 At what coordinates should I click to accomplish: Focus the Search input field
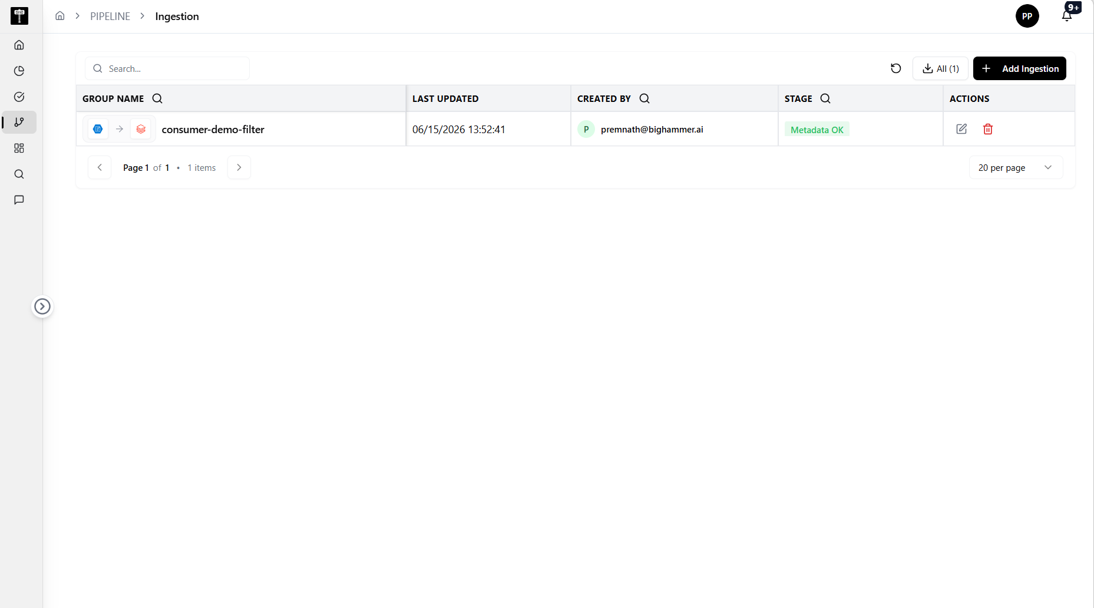tap(167, 68)
